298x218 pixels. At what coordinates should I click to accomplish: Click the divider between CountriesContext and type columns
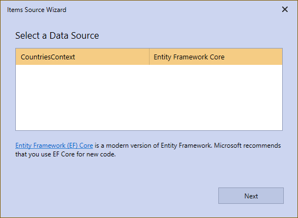click(x=150, y=57)
